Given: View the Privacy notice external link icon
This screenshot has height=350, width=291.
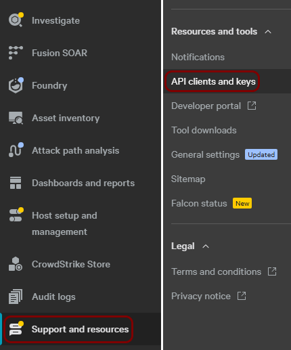Looking at the screenshot, I should pos(242,296).
